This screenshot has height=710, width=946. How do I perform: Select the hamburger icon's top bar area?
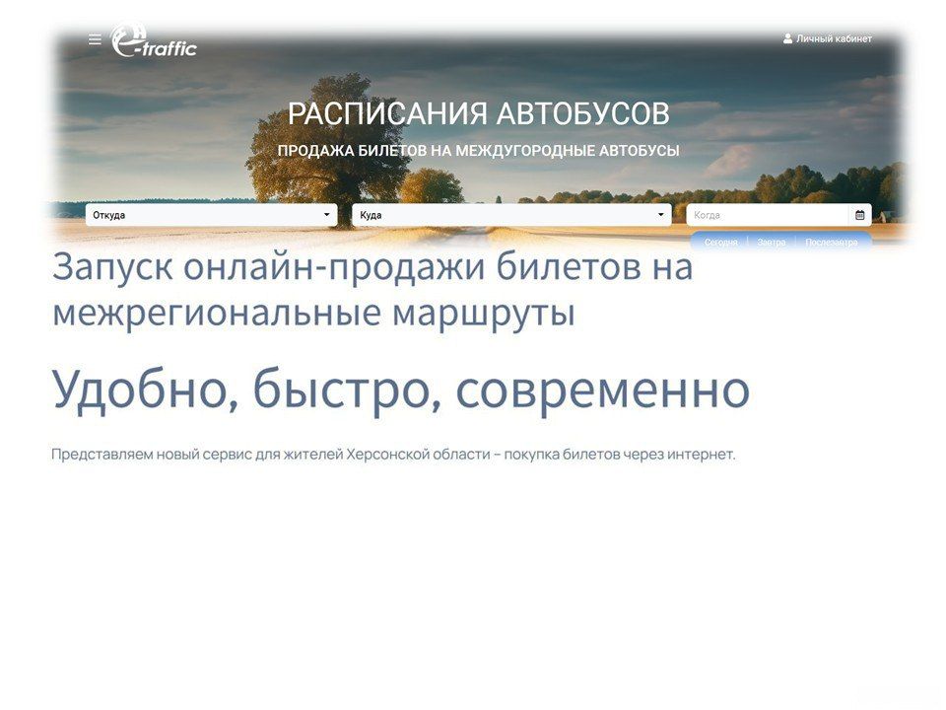coord(94,34)
